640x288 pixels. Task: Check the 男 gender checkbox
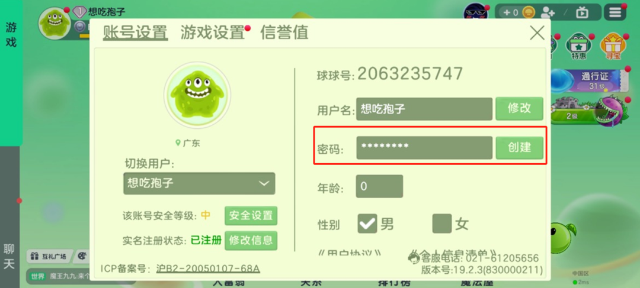367,224
